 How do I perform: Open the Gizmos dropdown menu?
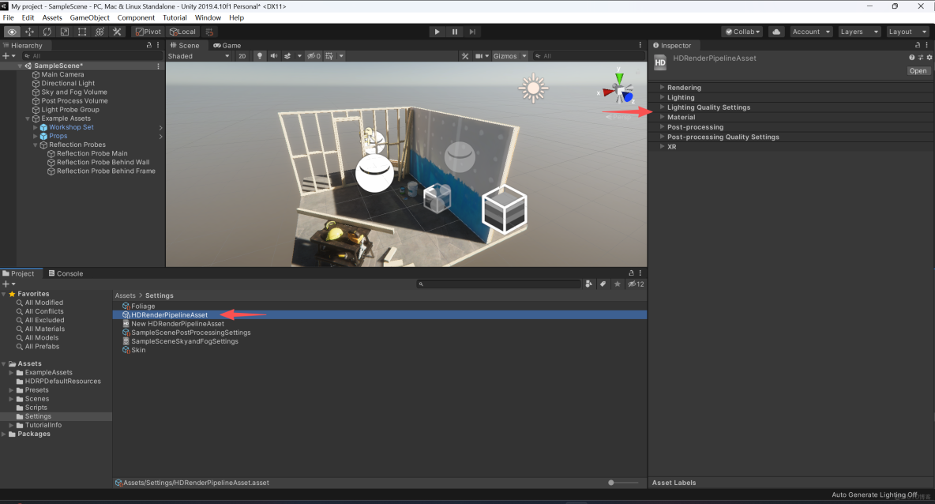pyautogui.click(x=509, y=56)
